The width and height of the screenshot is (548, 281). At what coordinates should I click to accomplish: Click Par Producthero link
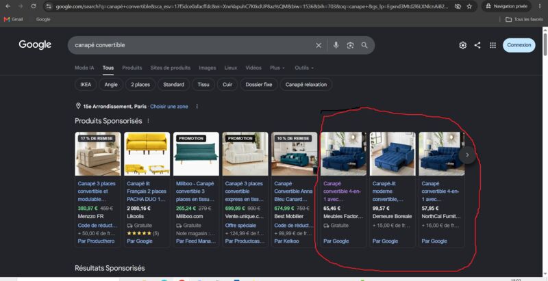click(x=96, y=241)
